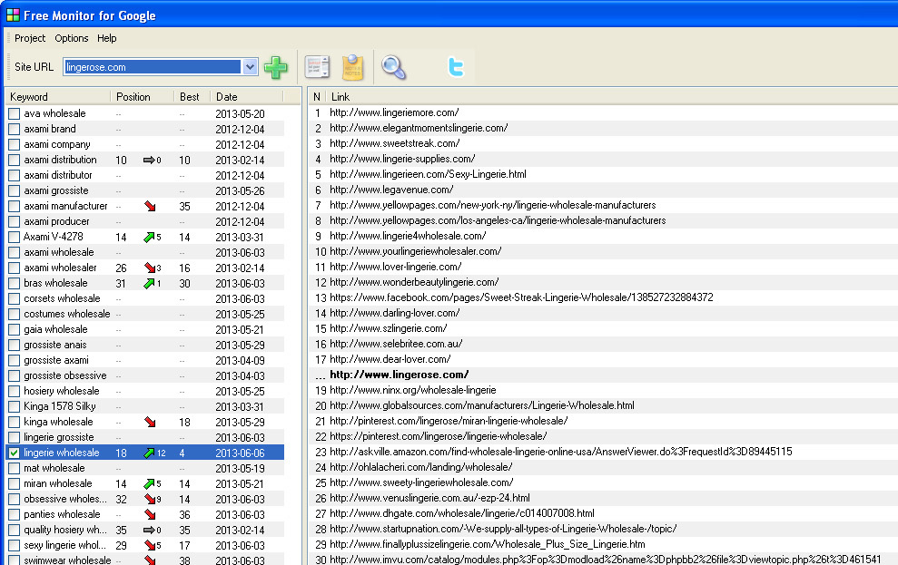Select the Kinga 1578 Silky keyword
The image size is (898, 565).
(x=60, y=406)
